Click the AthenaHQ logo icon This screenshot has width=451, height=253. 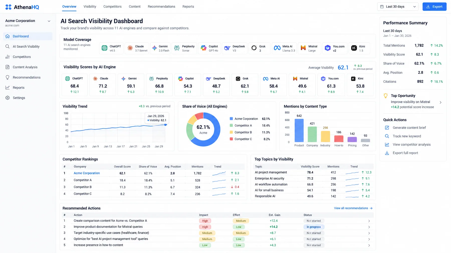(8, 7)
